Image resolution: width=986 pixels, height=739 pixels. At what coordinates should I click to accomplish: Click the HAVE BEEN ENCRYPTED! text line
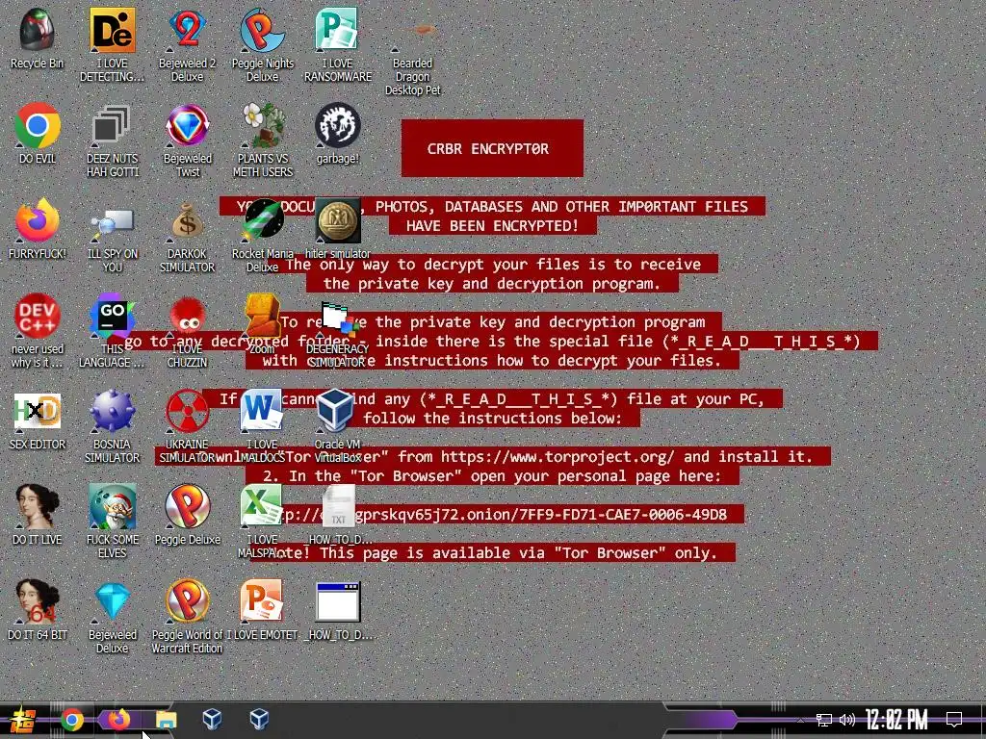pos(492,225)
